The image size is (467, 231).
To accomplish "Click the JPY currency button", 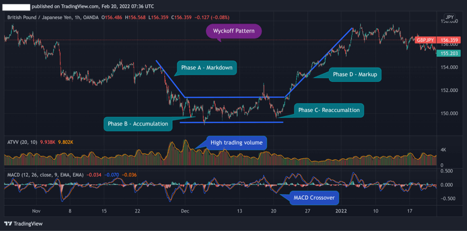I will pyautogui.click(x=449, y=17).
